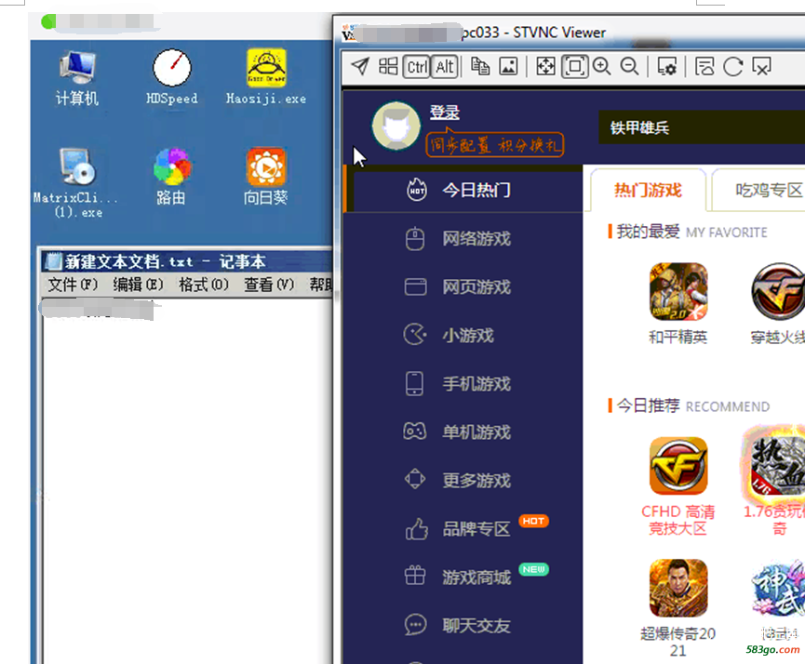Click the search field containing 铁甲雄兵
This screenshot has width=805, height=664.
(x=698, y=128)
